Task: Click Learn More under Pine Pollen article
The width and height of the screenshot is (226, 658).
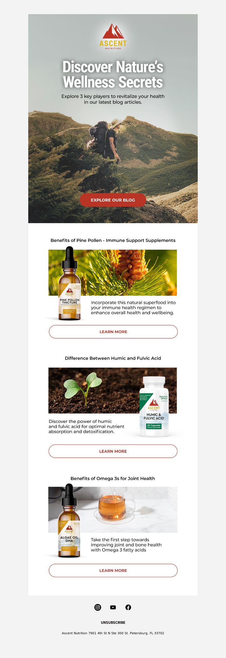Action: (113, 332)
